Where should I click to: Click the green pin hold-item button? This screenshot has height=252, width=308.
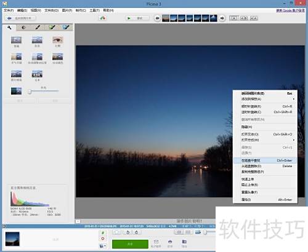point(103,233)
